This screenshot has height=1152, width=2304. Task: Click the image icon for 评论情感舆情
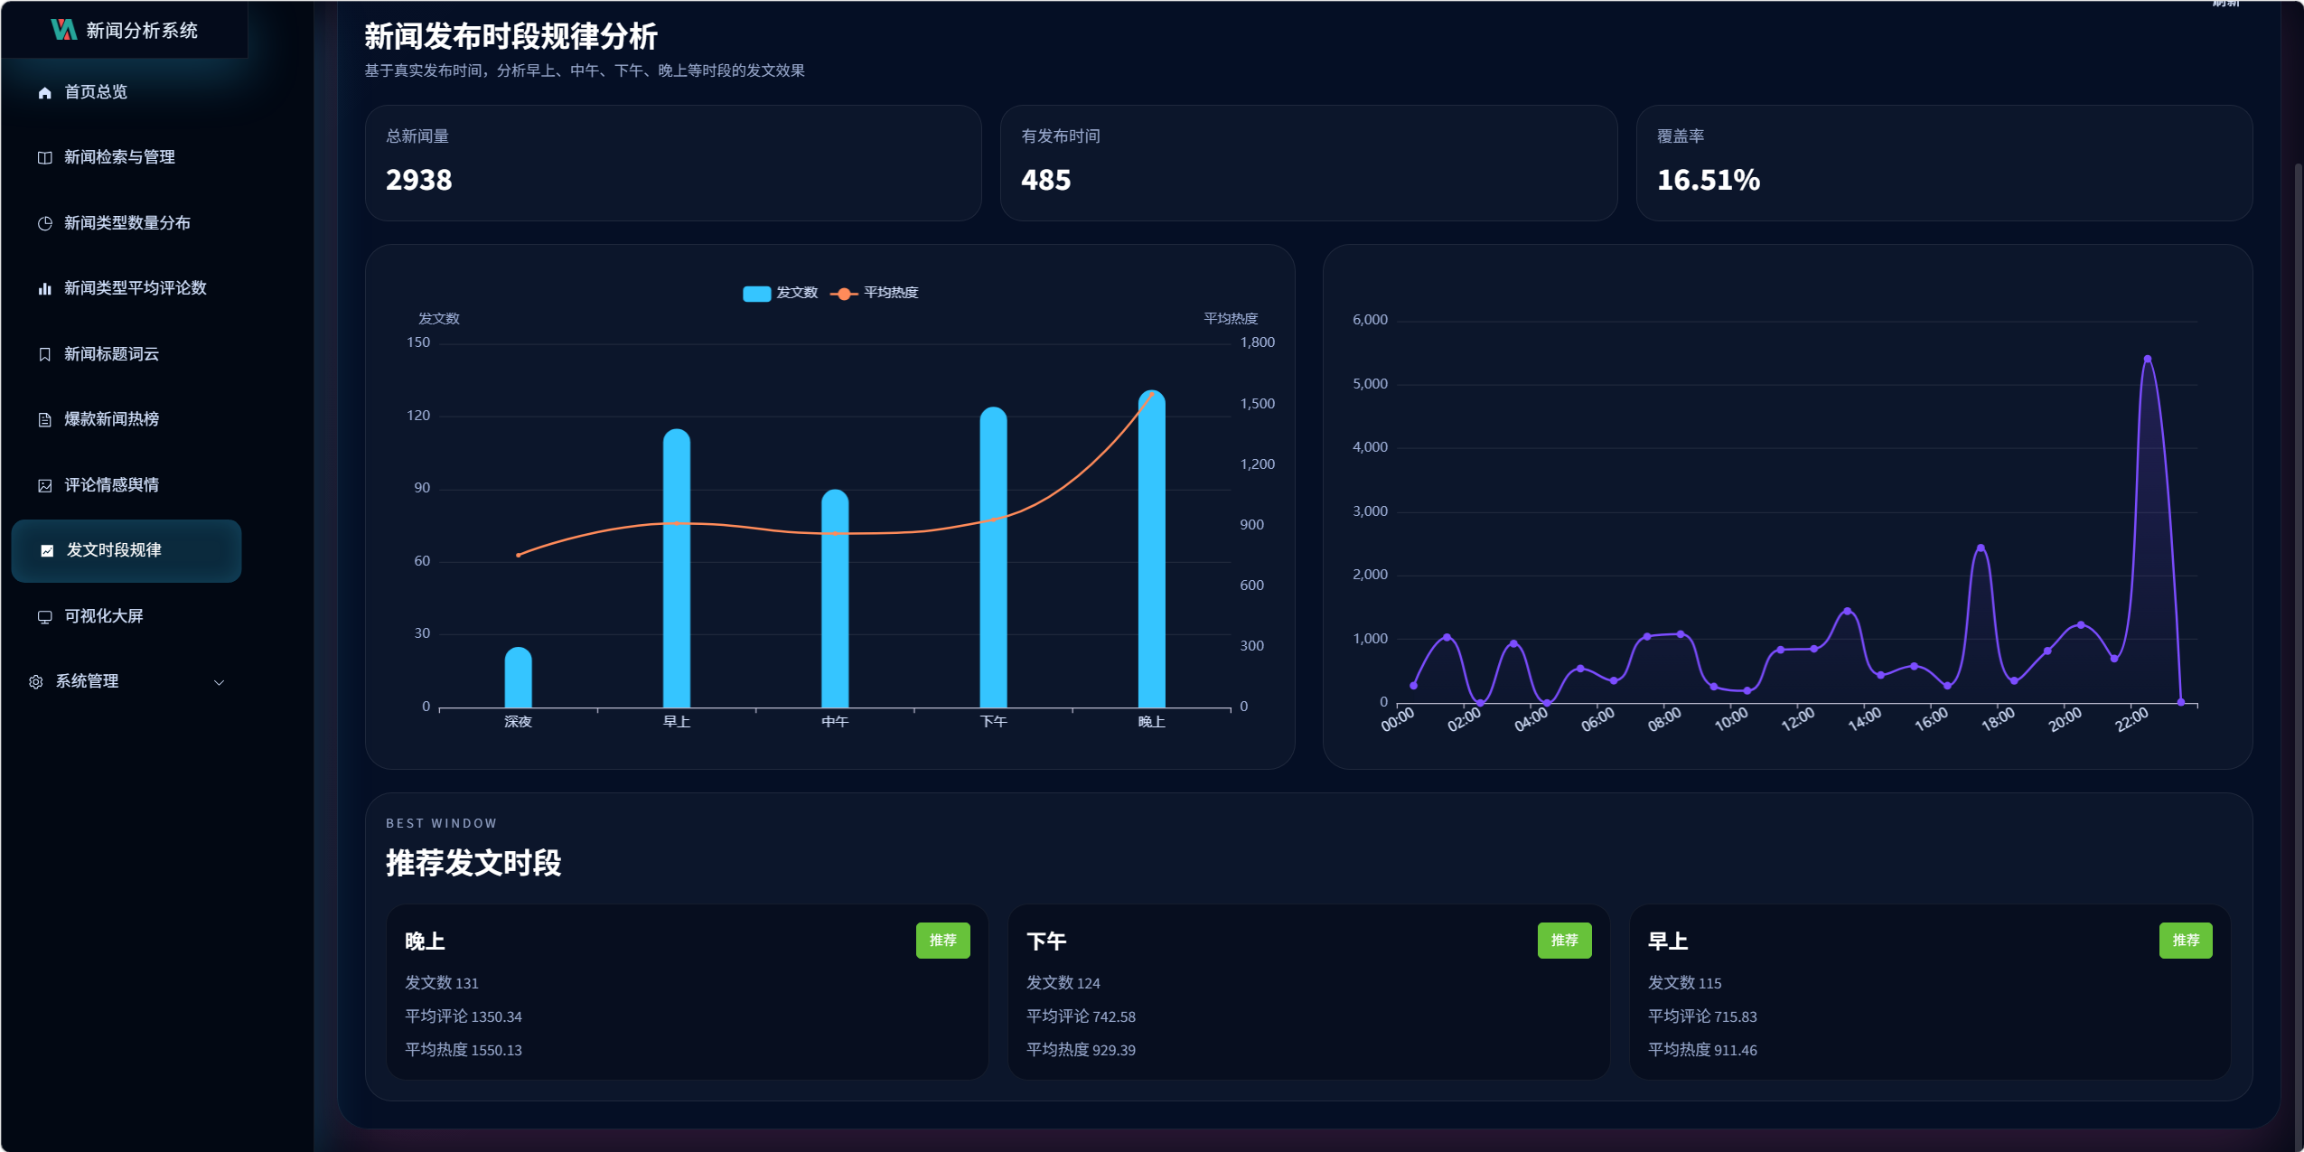coord(44,486)
